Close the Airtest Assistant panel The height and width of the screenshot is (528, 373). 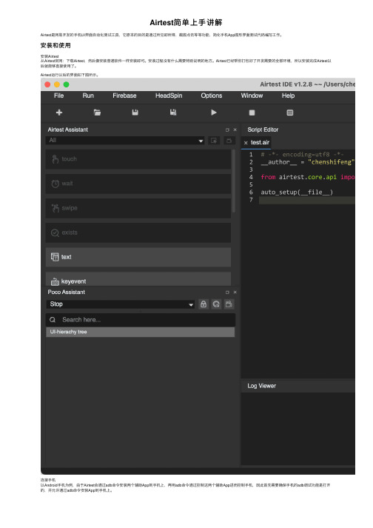[x=235, y=130]
